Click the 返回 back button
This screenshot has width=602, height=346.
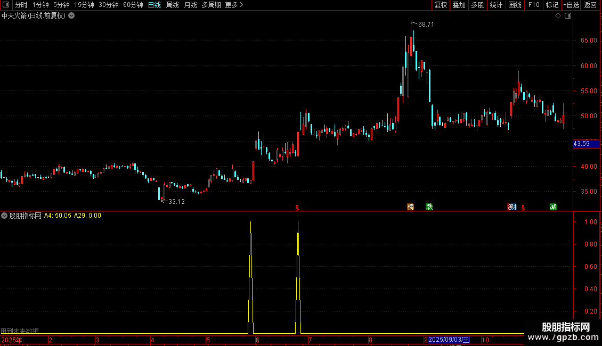click(590, 5)
